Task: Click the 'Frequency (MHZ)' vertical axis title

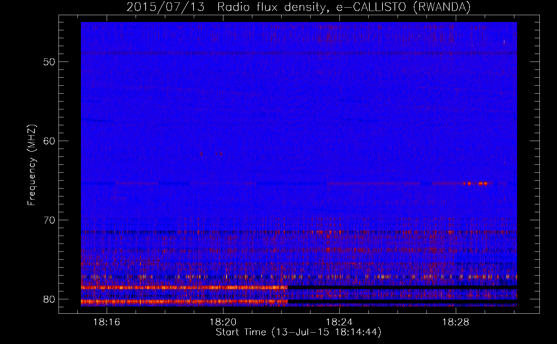Action: tap(32, 165)
